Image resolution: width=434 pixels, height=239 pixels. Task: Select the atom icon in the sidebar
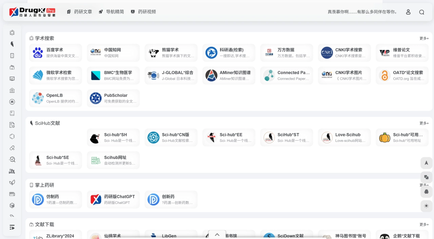[12, 33]
